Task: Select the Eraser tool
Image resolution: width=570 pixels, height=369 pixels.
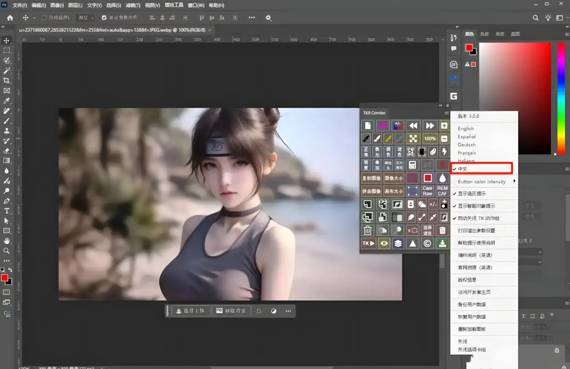Action: tap(7, 151)
